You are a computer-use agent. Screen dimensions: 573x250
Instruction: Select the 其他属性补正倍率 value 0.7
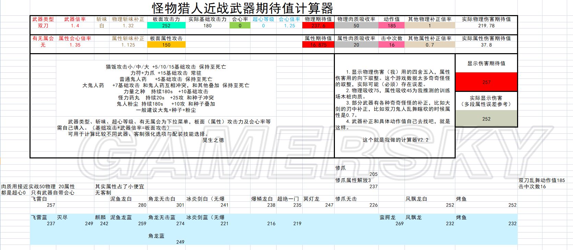pyautogui.click(x=430, y=45)
